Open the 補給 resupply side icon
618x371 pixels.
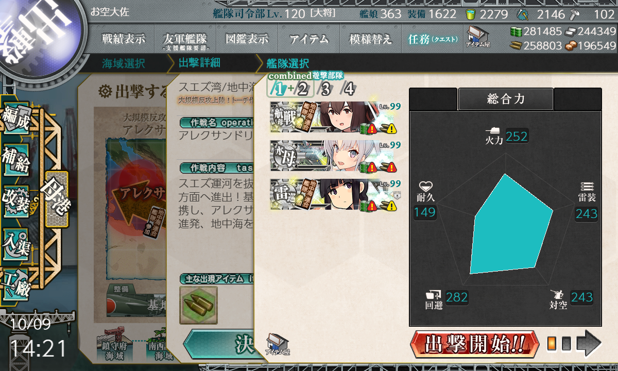point(16,162)
